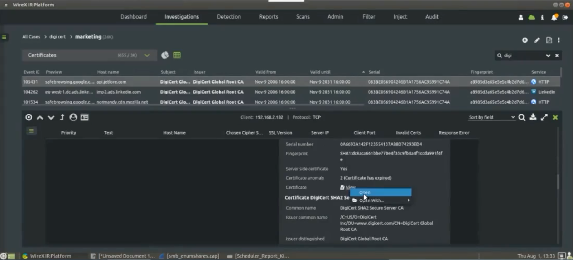
Task: Open the Scans tab
Action: point(303,16)
